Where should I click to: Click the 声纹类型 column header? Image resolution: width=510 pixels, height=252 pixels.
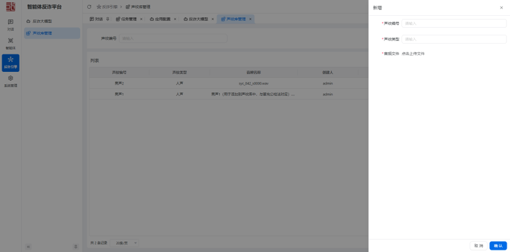[x=179, y=72]
